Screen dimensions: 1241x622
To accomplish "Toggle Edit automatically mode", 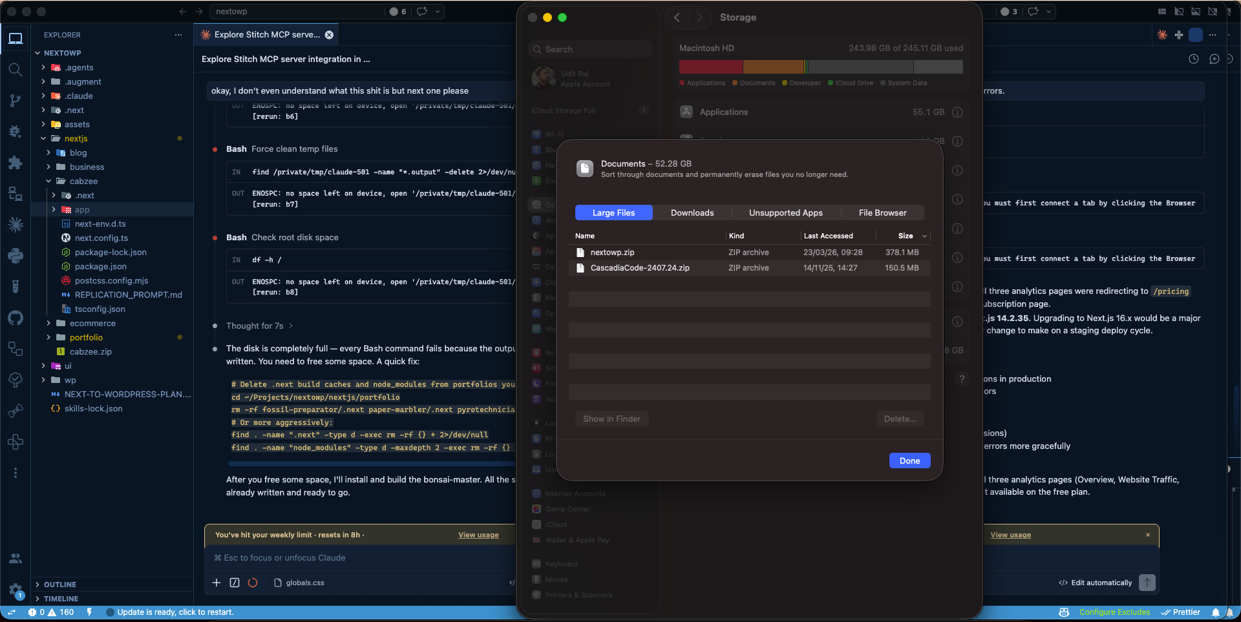I will click(x=1096, y=583).
